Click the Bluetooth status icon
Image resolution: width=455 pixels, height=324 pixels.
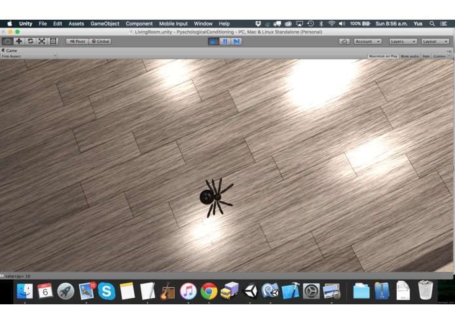321,24
